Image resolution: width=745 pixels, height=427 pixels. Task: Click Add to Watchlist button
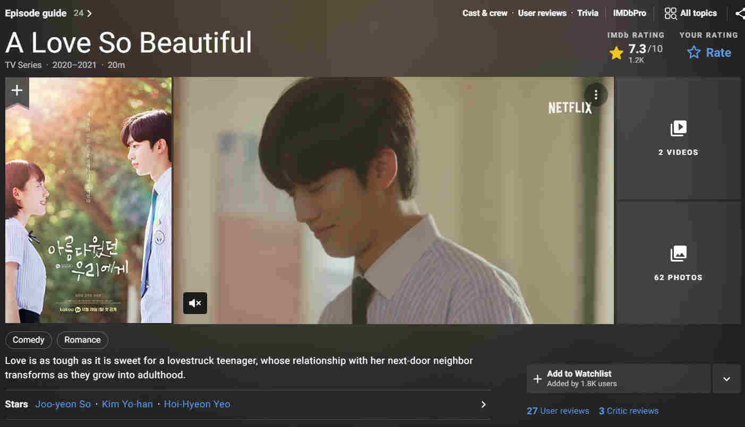coord(619,379)
